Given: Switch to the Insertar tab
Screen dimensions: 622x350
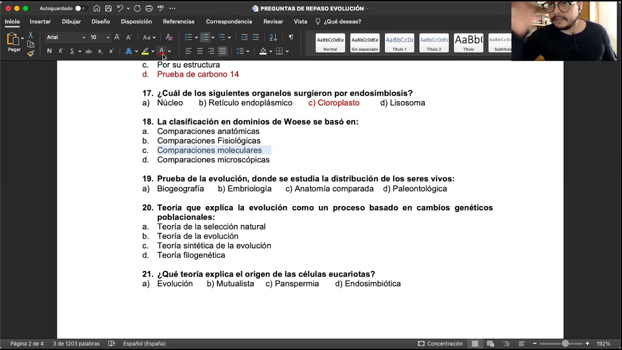Looking at the screenshot, I should point(40,21).
